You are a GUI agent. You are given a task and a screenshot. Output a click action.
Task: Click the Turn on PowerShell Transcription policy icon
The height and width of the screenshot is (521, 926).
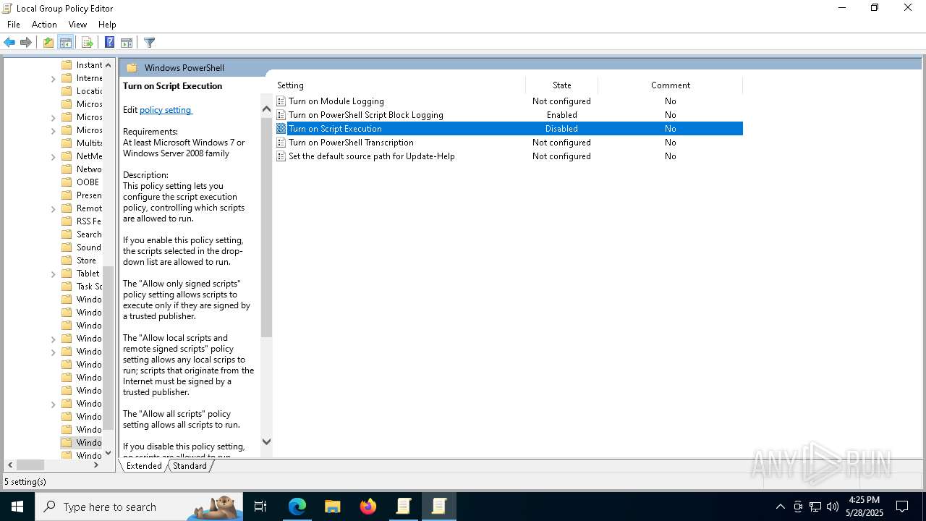tap(281, 143)
